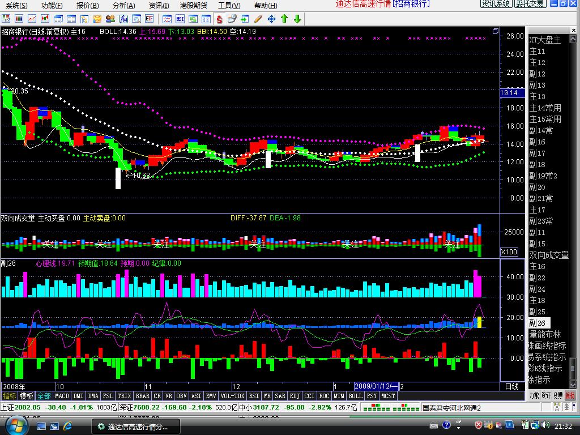Image resolution: width=580 pixels, height=435 pixels.
Task: Click the two-people toolbar icon
Action: point(110,19)
